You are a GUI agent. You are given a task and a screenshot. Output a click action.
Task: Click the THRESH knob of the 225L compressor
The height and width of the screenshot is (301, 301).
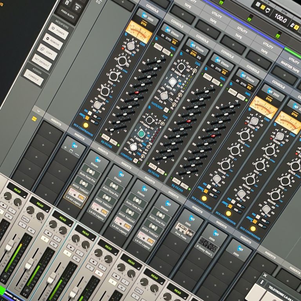point(150,120)
